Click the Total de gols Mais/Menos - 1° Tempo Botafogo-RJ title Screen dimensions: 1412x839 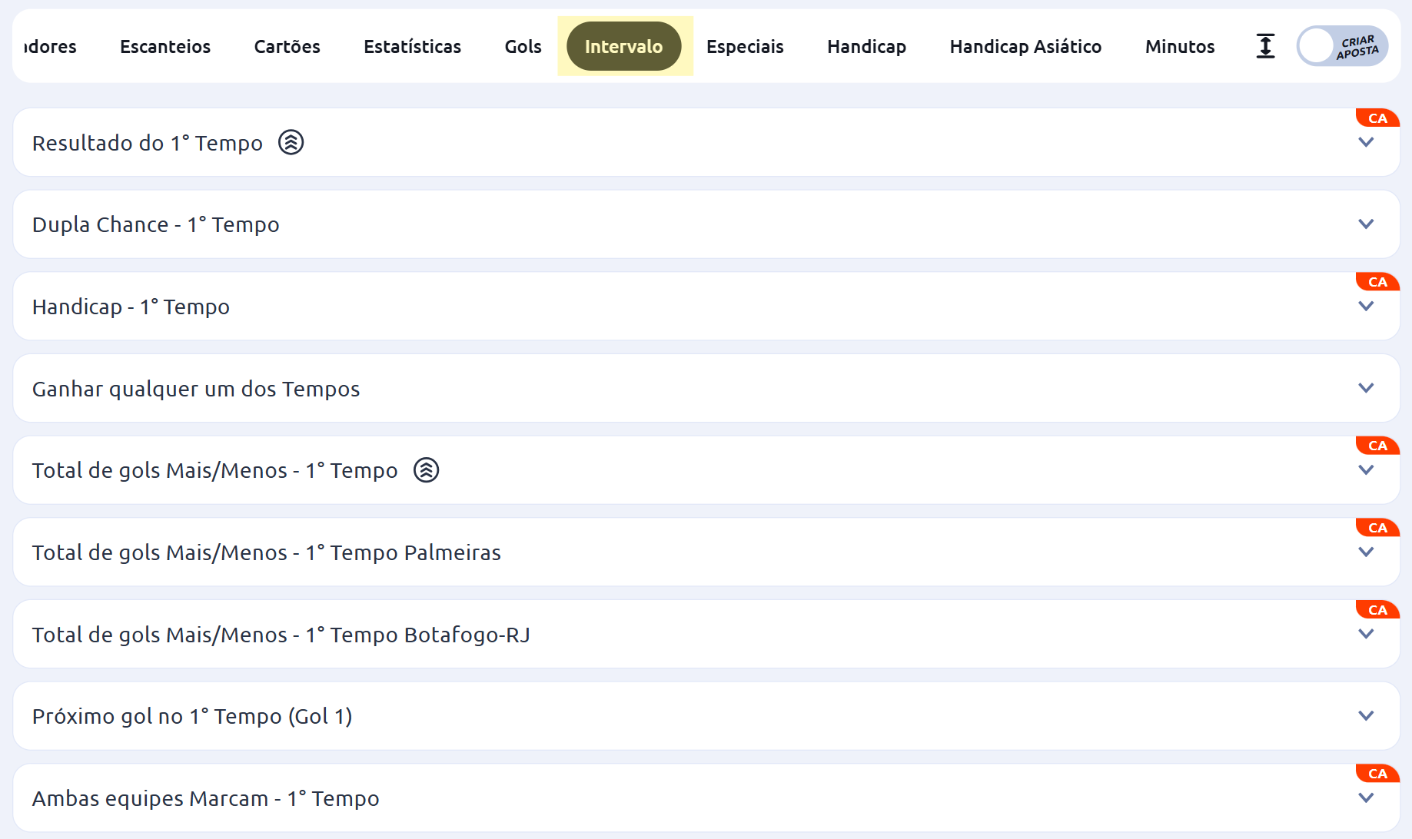pyautogui.click(x=281, y=635)
